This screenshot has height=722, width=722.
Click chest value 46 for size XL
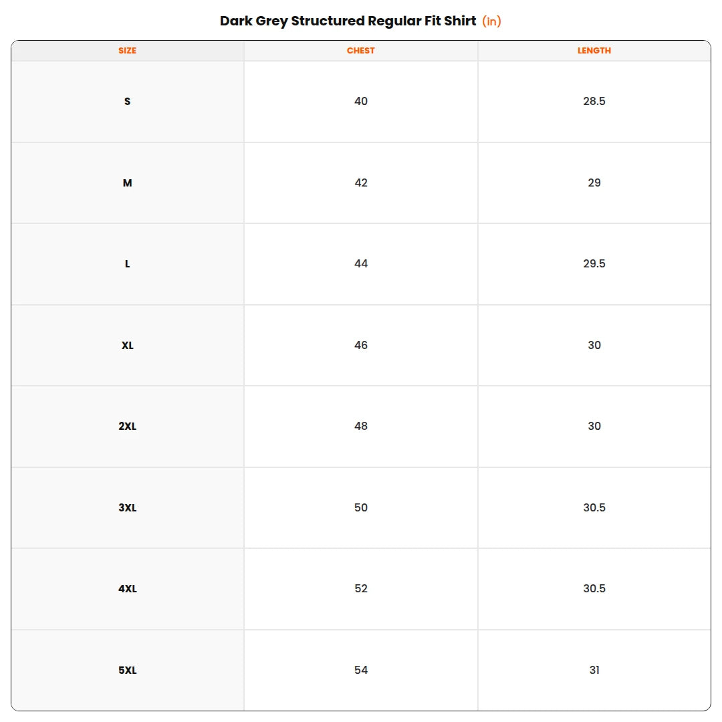(361, 346)
